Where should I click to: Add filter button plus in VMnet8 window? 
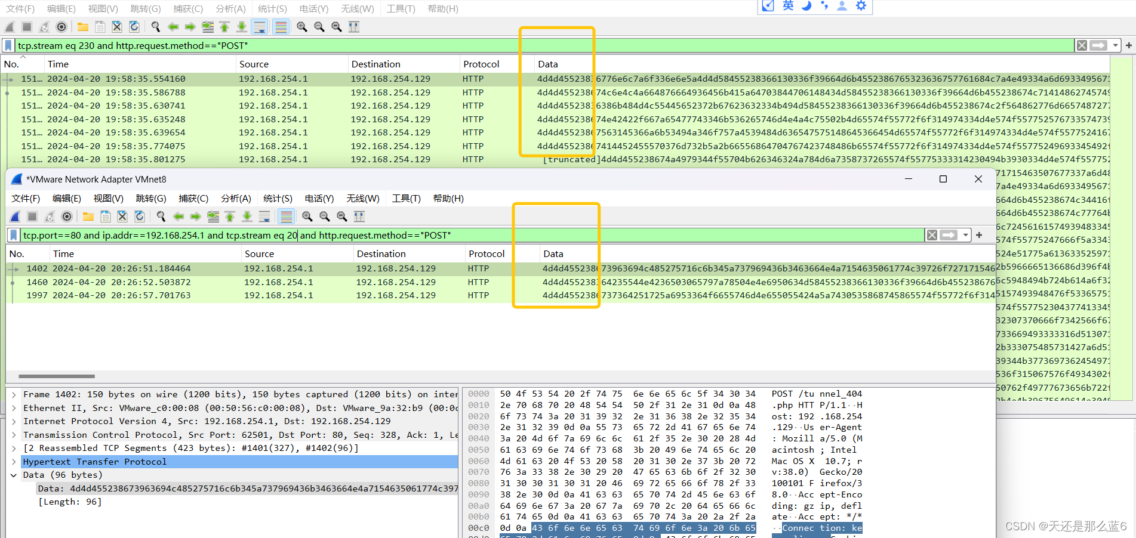[x=979, y=235]
